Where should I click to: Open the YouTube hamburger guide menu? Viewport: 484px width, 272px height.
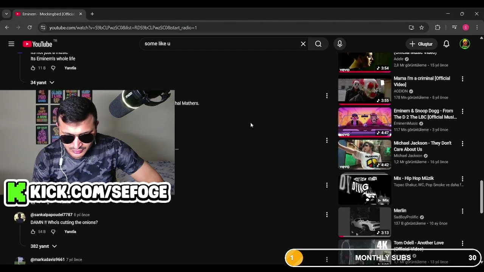[11, 44]
